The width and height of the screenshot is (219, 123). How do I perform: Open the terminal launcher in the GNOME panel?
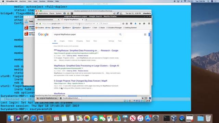pos(72,13)
